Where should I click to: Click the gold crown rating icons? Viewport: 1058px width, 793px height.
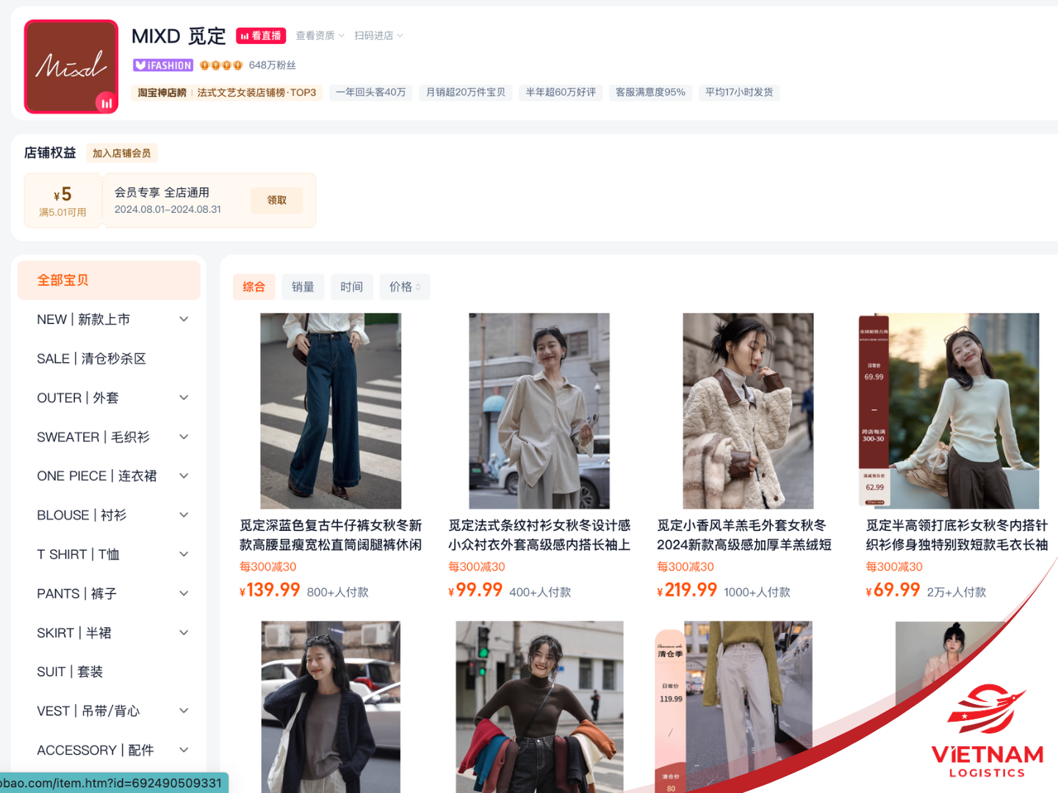coord(221,65)
